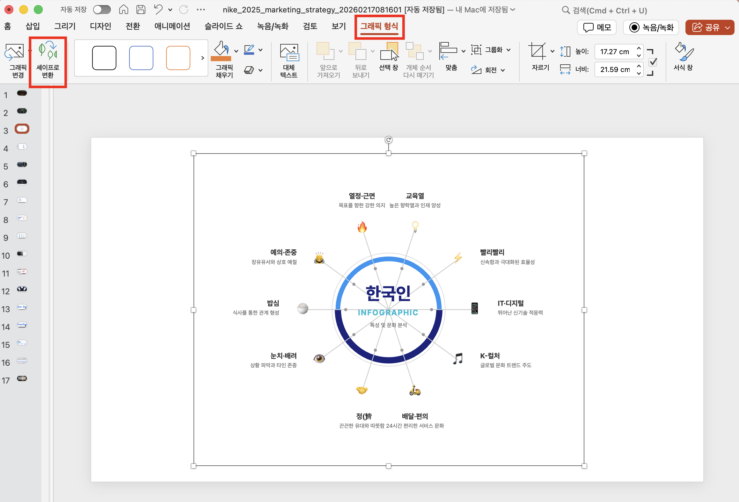
Task: Uncheck the aspect ratio lock checkbox
Action: tap(653, 62)
